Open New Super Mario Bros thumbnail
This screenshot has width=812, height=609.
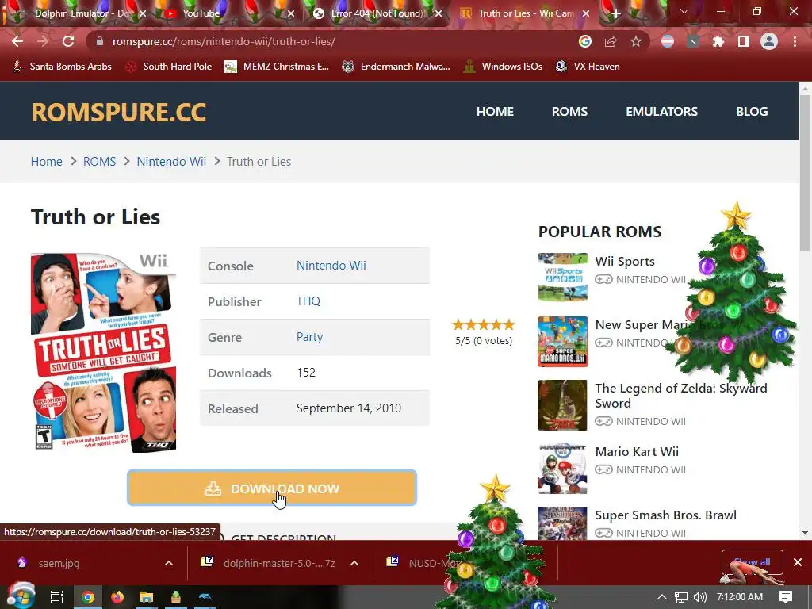tap(562, 341)
